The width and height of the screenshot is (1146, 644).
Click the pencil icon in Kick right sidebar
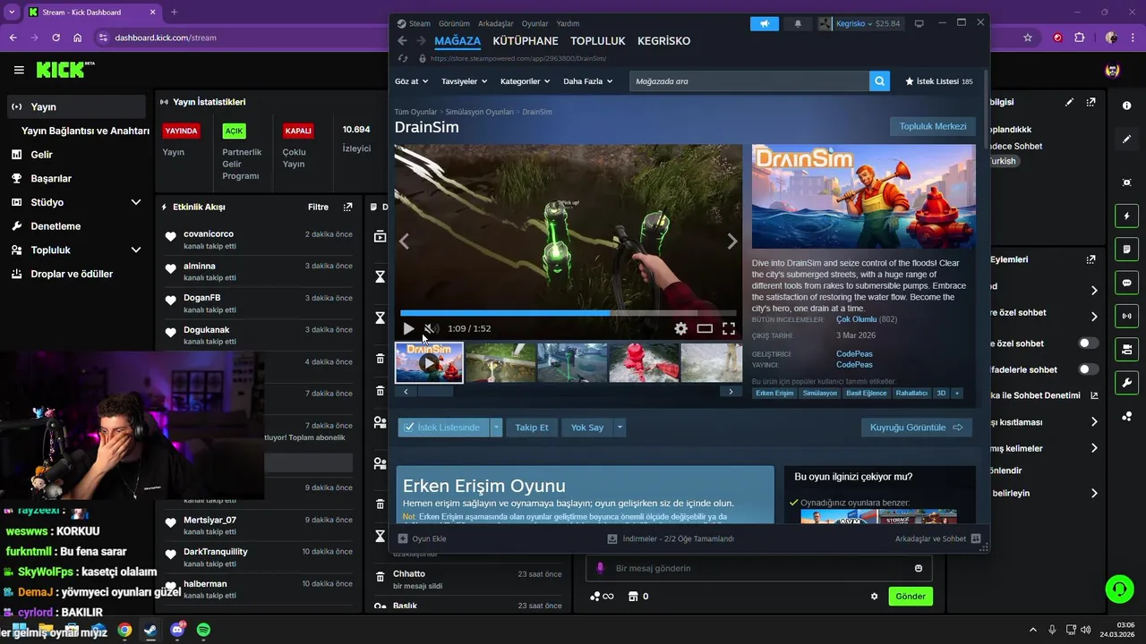click(x=1126, y=140)
